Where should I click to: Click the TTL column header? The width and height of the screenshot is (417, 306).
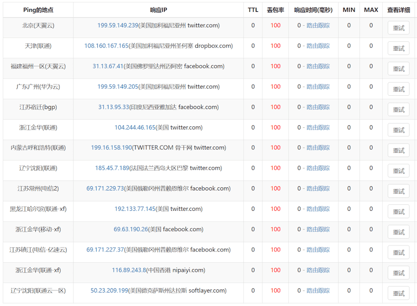click(253, 10)
